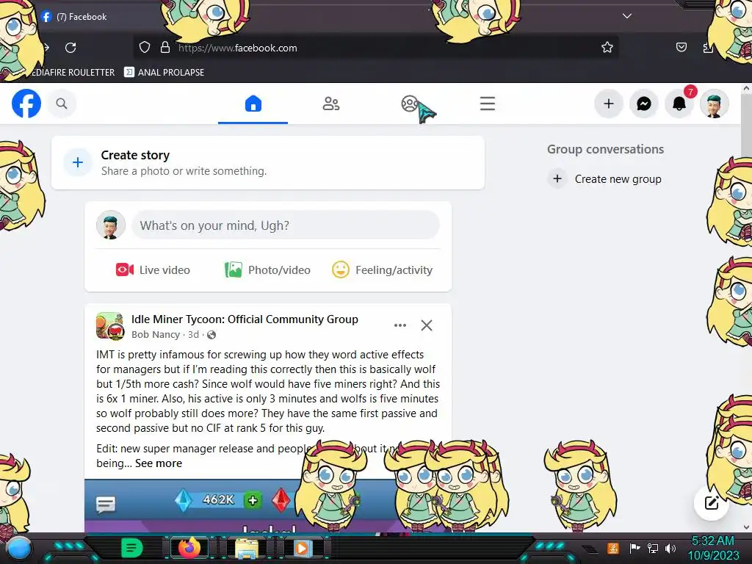The image size is (752, 564).
Task: Click the new message compose button
Action: (x=711, y=502)
